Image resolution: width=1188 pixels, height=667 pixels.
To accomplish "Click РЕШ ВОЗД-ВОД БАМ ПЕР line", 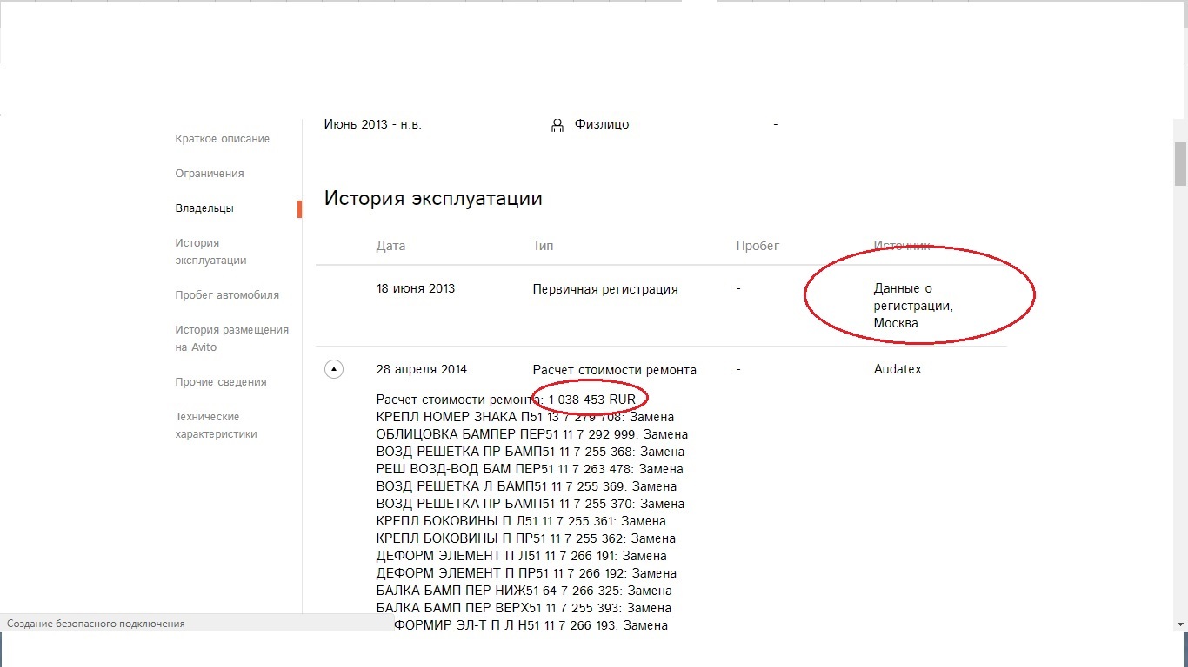I will click(530, 469).
